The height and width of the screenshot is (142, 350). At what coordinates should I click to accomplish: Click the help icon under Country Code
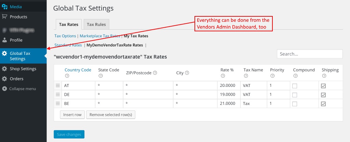coord(67,76)
